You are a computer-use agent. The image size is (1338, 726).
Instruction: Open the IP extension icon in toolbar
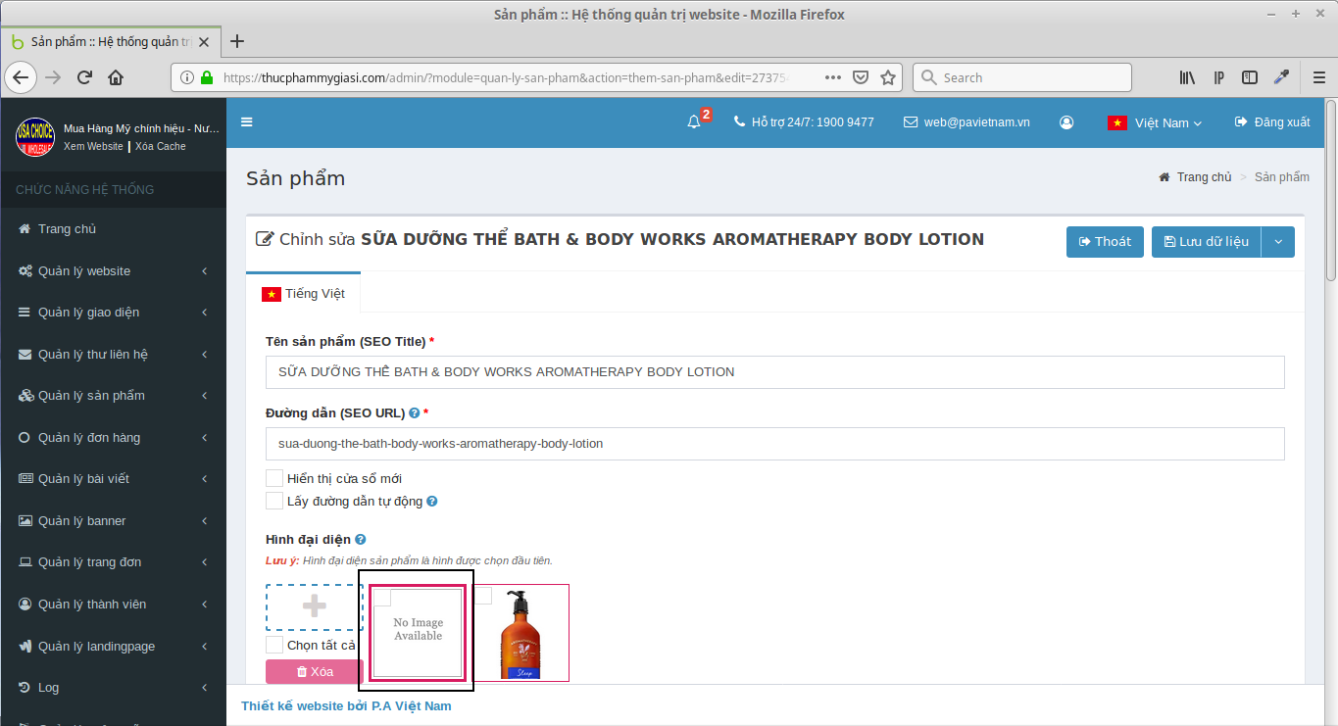pyautogui.click(x=1218, y=77)
